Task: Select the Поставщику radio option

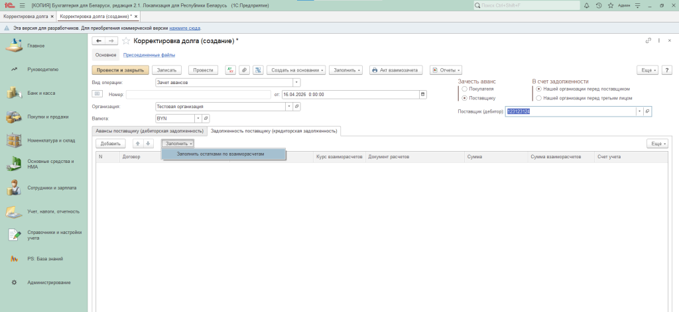Action: coord(464,97)
